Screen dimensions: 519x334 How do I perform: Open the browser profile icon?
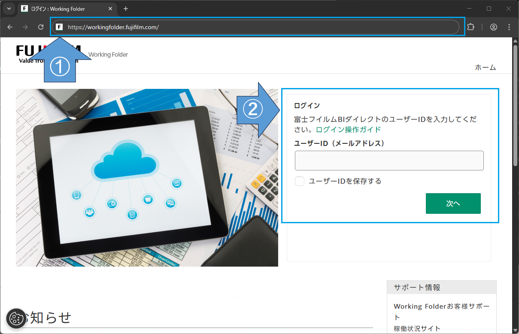494,27
